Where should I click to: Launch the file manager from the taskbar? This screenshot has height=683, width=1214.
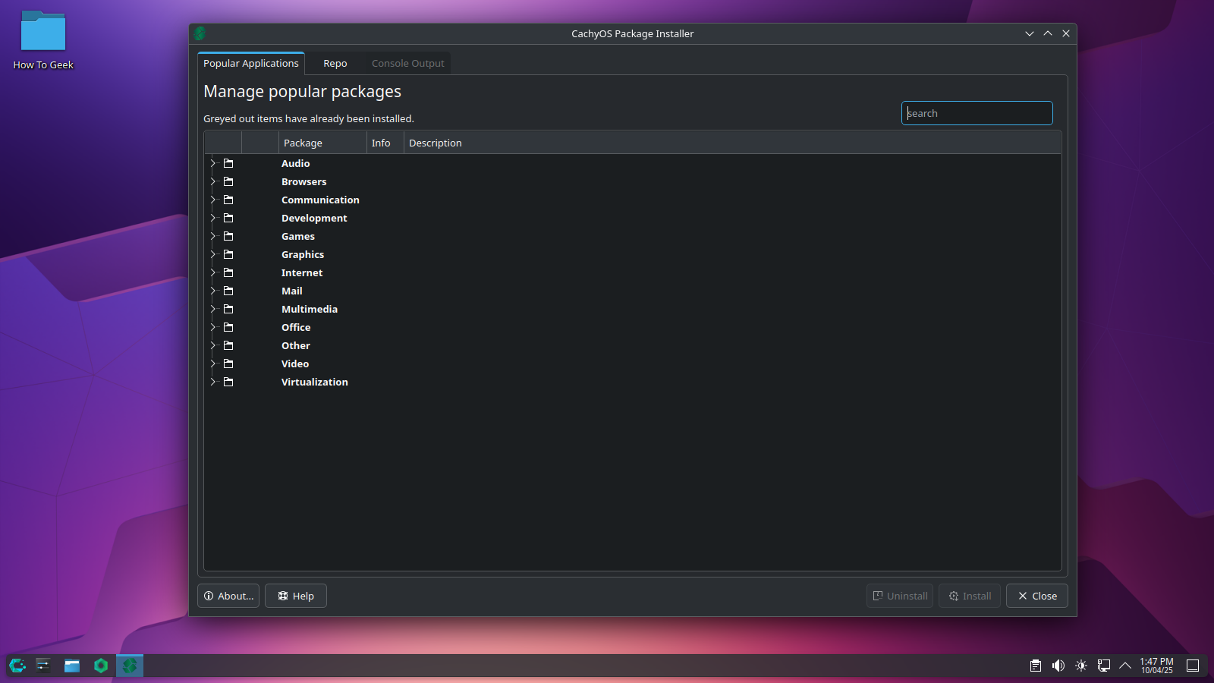72,666
